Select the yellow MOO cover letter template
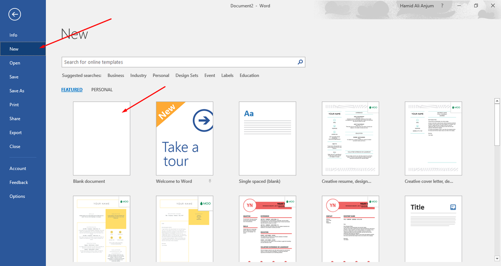This screenshot has height=266, width=501. [184, 229]
